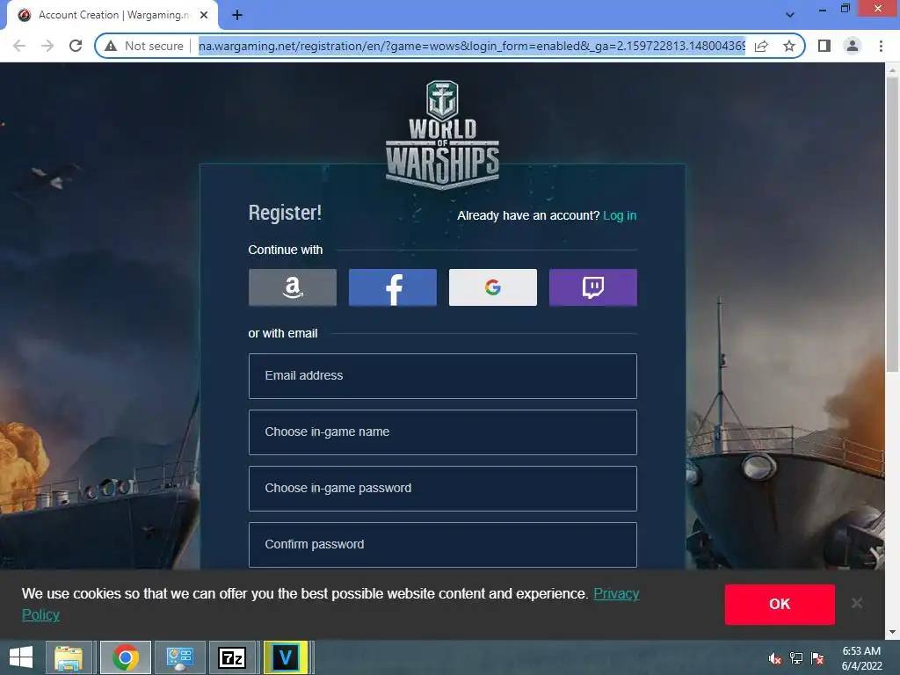Continue registration with Twitch
The image size is (900, 675).
(593, 287)
